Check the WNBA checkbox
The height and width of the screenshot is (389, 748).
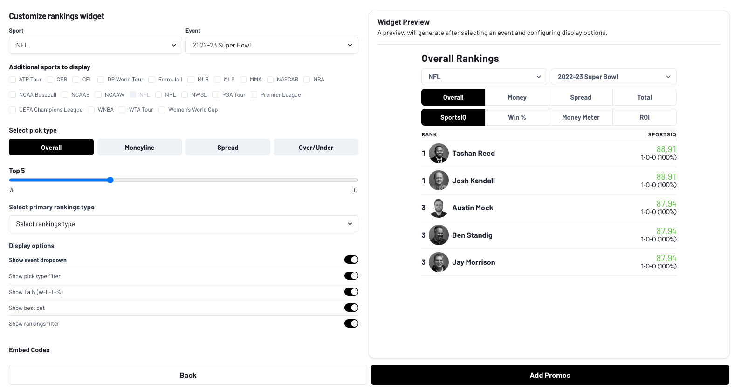click(91, 110)
